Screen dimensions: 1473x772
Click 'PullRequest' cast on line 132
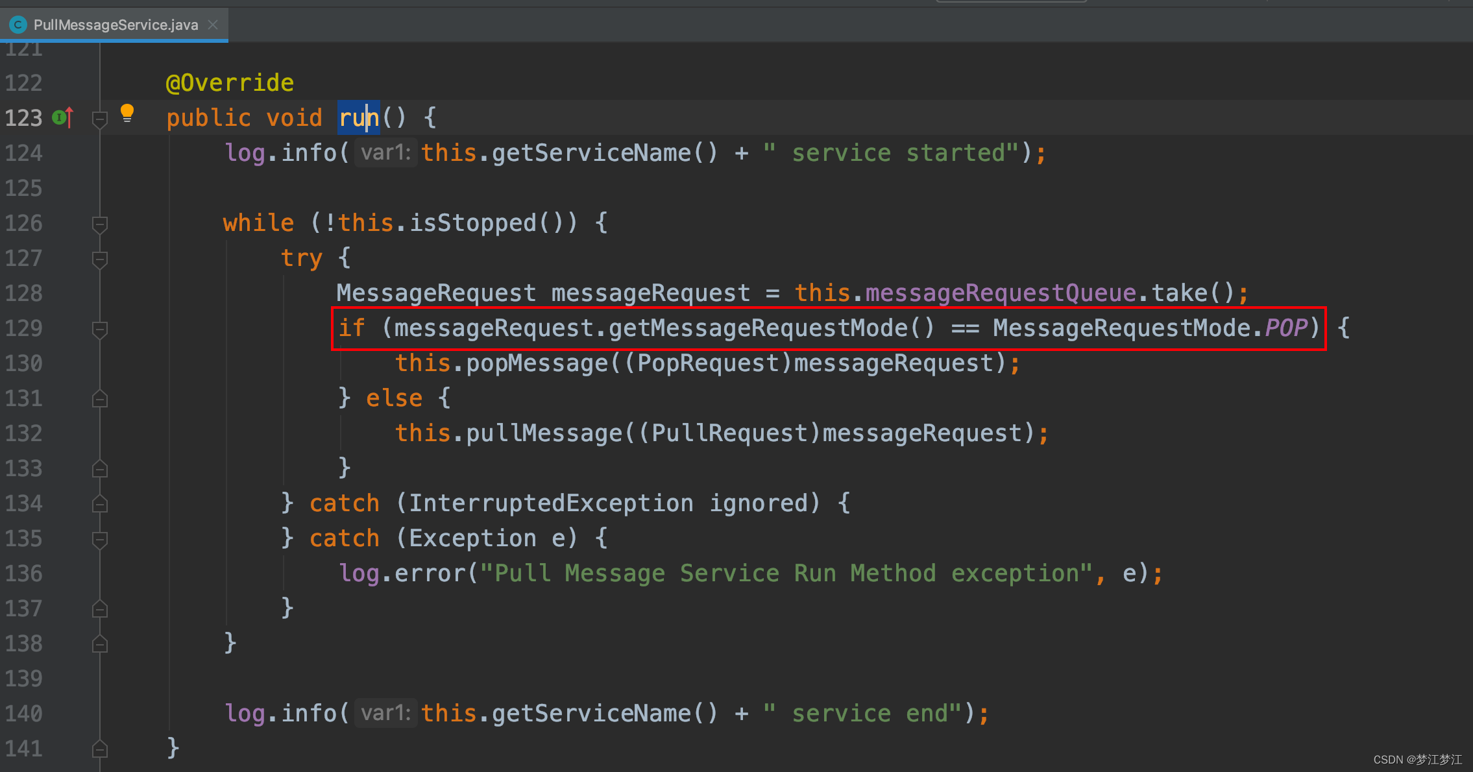pos(730,433)
